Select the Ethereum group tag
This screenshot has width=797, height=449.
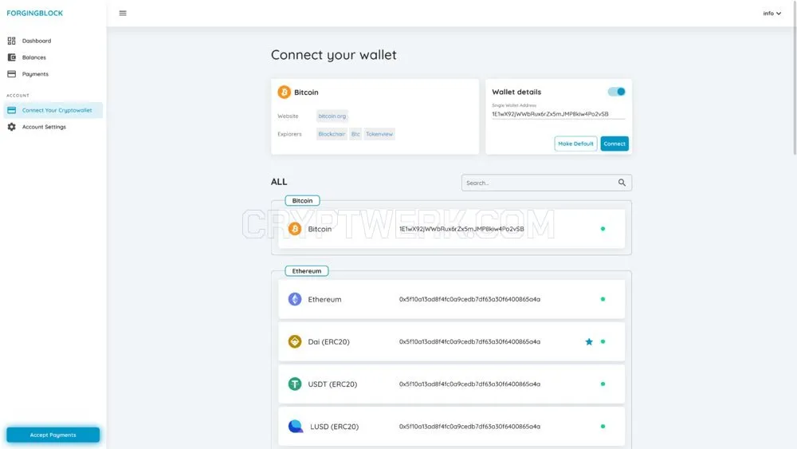click(307, 271)
